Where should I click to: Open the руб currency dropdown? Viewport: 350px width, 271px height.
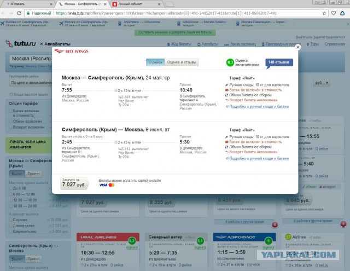[322, 83]
